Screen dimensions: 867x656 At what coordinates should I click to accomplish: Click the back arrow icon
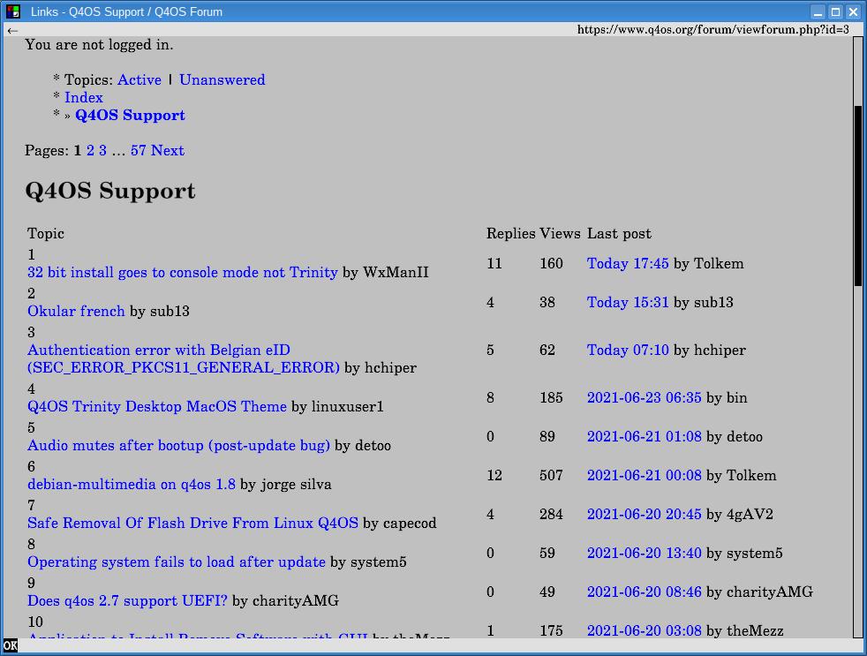tap(12, 30)
